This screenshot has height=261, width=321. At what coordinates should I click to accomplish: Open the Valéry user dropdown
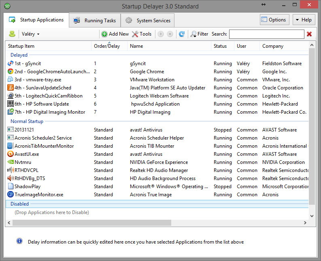tap(30, 34)
